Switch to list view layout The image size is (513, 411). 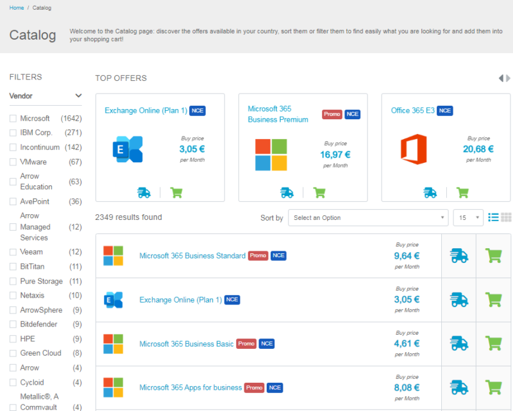pos(493,217)
